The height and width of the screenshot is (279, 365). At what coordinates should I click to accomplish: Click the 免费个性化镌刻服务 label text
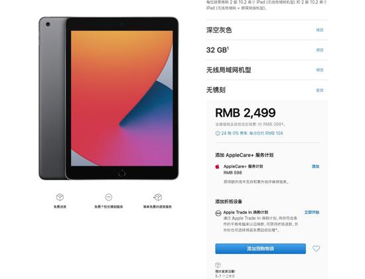coord(108,207)
